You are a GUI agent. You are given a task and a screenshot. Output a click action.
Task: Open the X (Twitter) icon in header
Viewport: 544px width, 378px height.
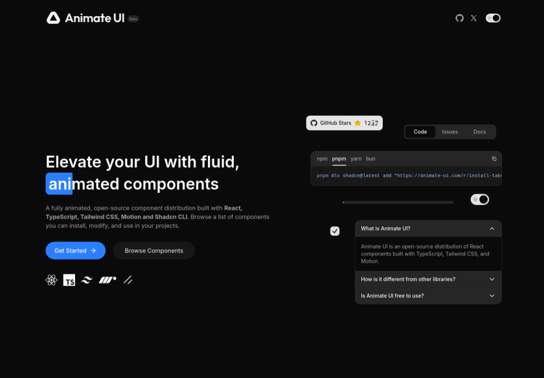pyautogui.click(x=473, y=18)
